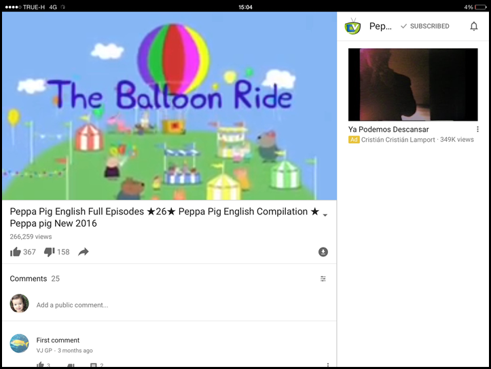Screen dimensions: 491x369
Task: Select the Peppa Pig English Full Episodes title
Action: 164,217
